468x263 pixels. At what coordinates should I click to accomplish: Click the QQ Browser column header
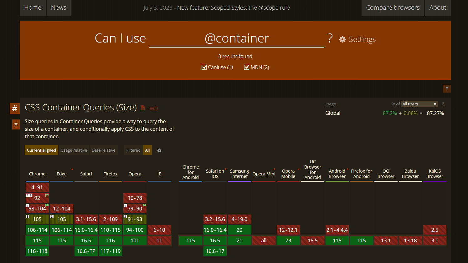click(386, 174)
